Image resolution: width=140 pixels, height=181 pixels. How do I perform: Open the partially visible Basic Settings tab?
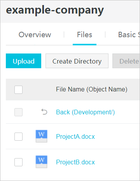coord(129,34)
